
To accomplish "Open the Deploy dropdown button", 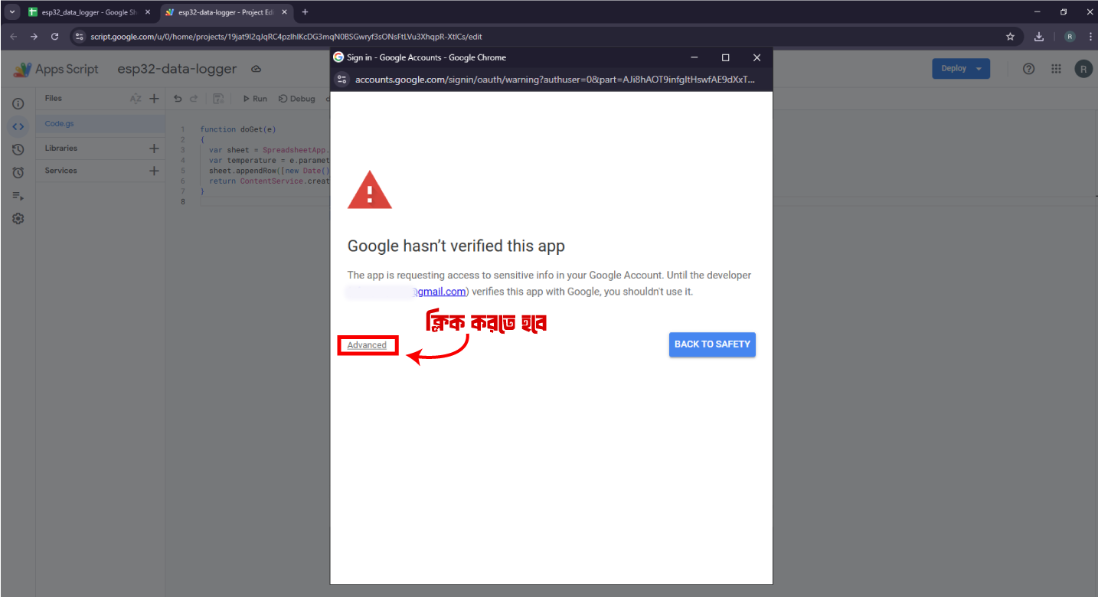I will pos(960,69).
